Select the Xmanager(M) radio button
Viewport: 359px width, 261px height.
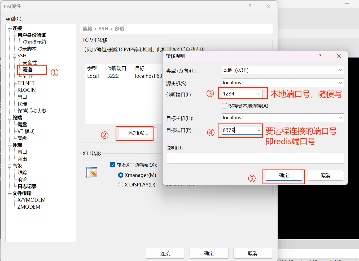121,175
